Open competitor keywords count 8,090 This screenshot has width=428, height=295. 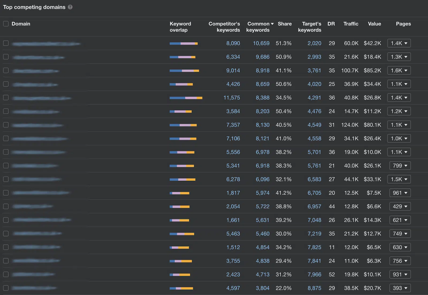[x=233, y=43]
